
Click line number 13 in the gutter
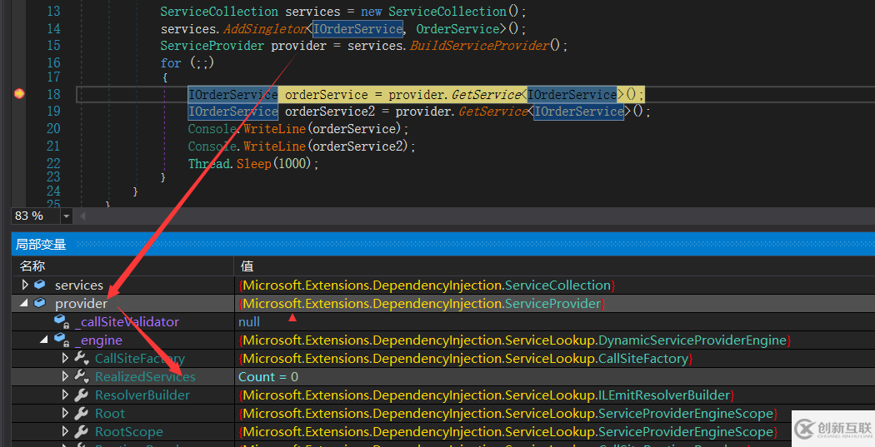point(53,11)
